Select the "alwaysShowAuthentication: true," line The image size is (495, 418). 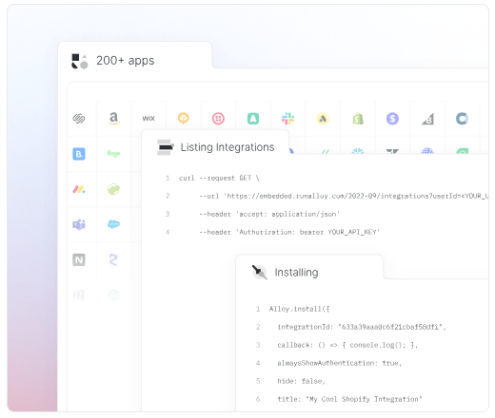pos(340,363)
